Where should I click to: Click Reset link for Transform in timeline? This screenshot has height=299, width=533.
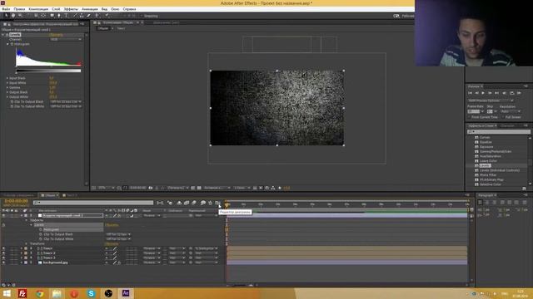click(112, 243)
